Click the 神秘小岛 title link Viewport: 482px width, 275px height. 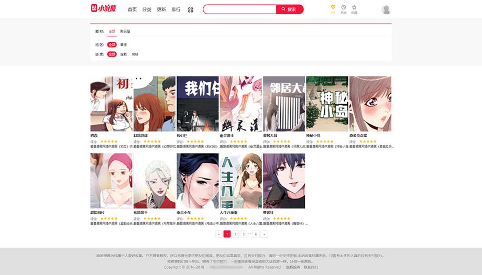click(313, 136)
